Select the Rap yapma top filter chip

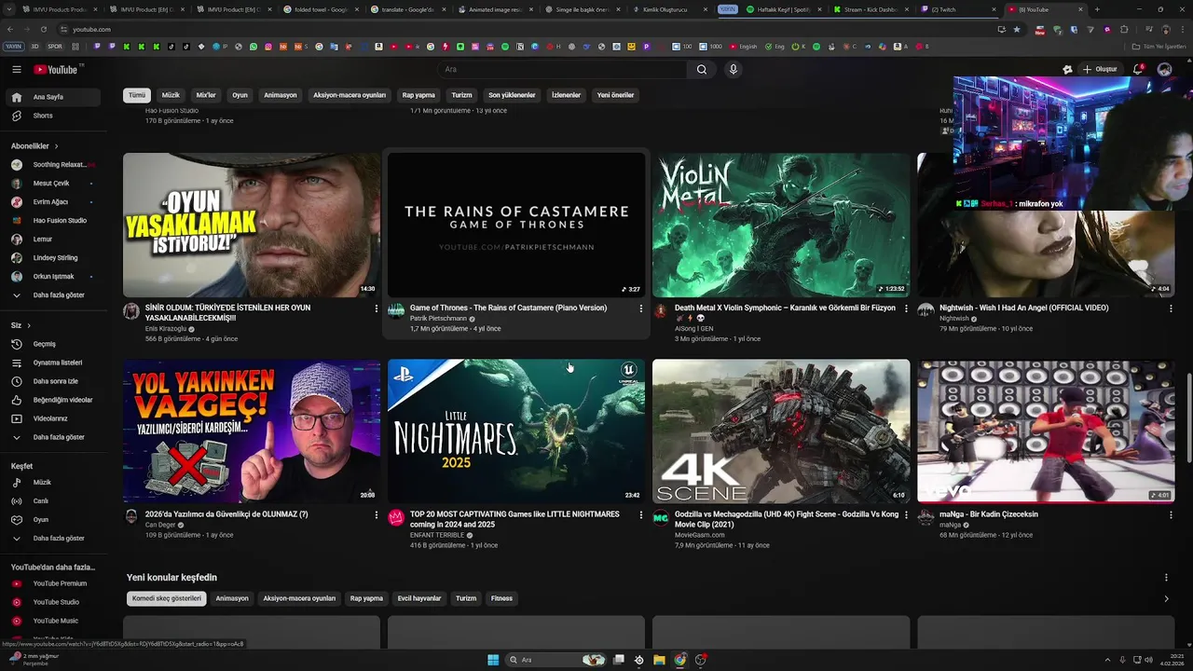pos(418,95)
